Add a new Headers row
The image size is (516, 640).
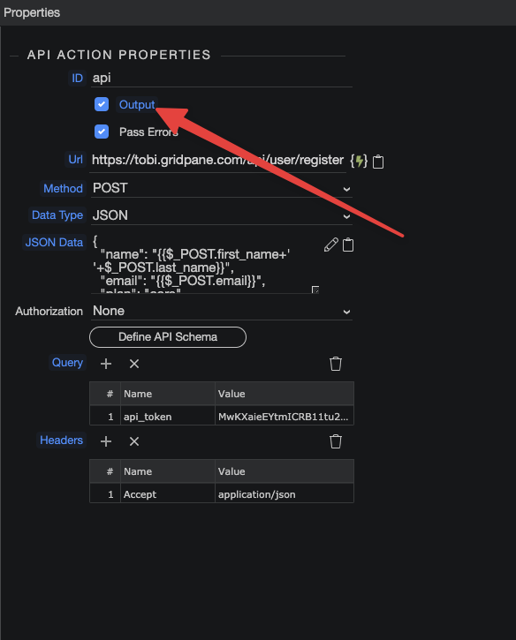(106, 441)
